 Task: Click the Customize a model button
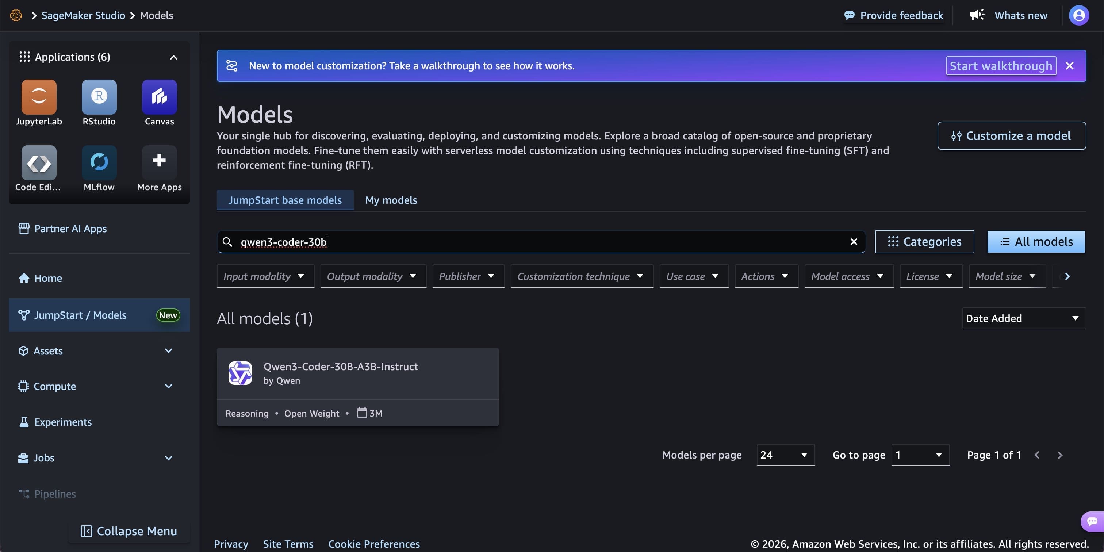tap(1011, 136)
